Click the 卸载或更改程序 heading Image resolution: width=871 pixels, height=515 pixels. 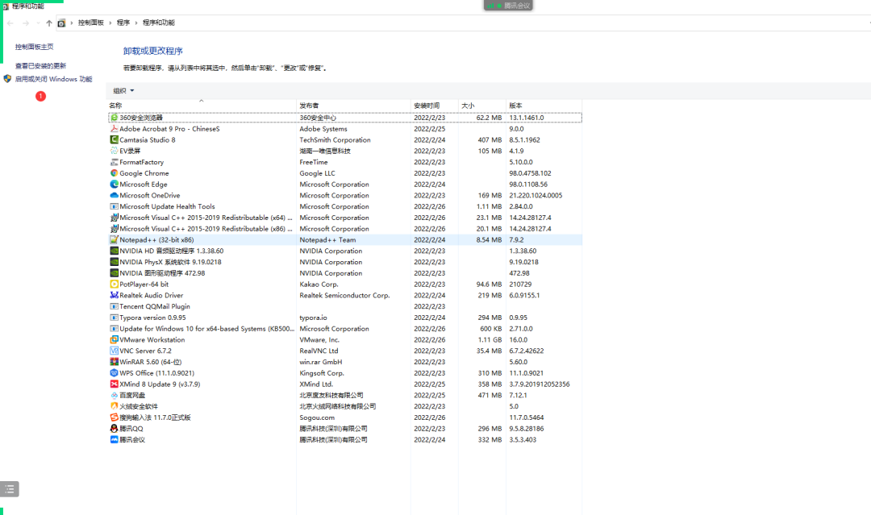(152, 51)
